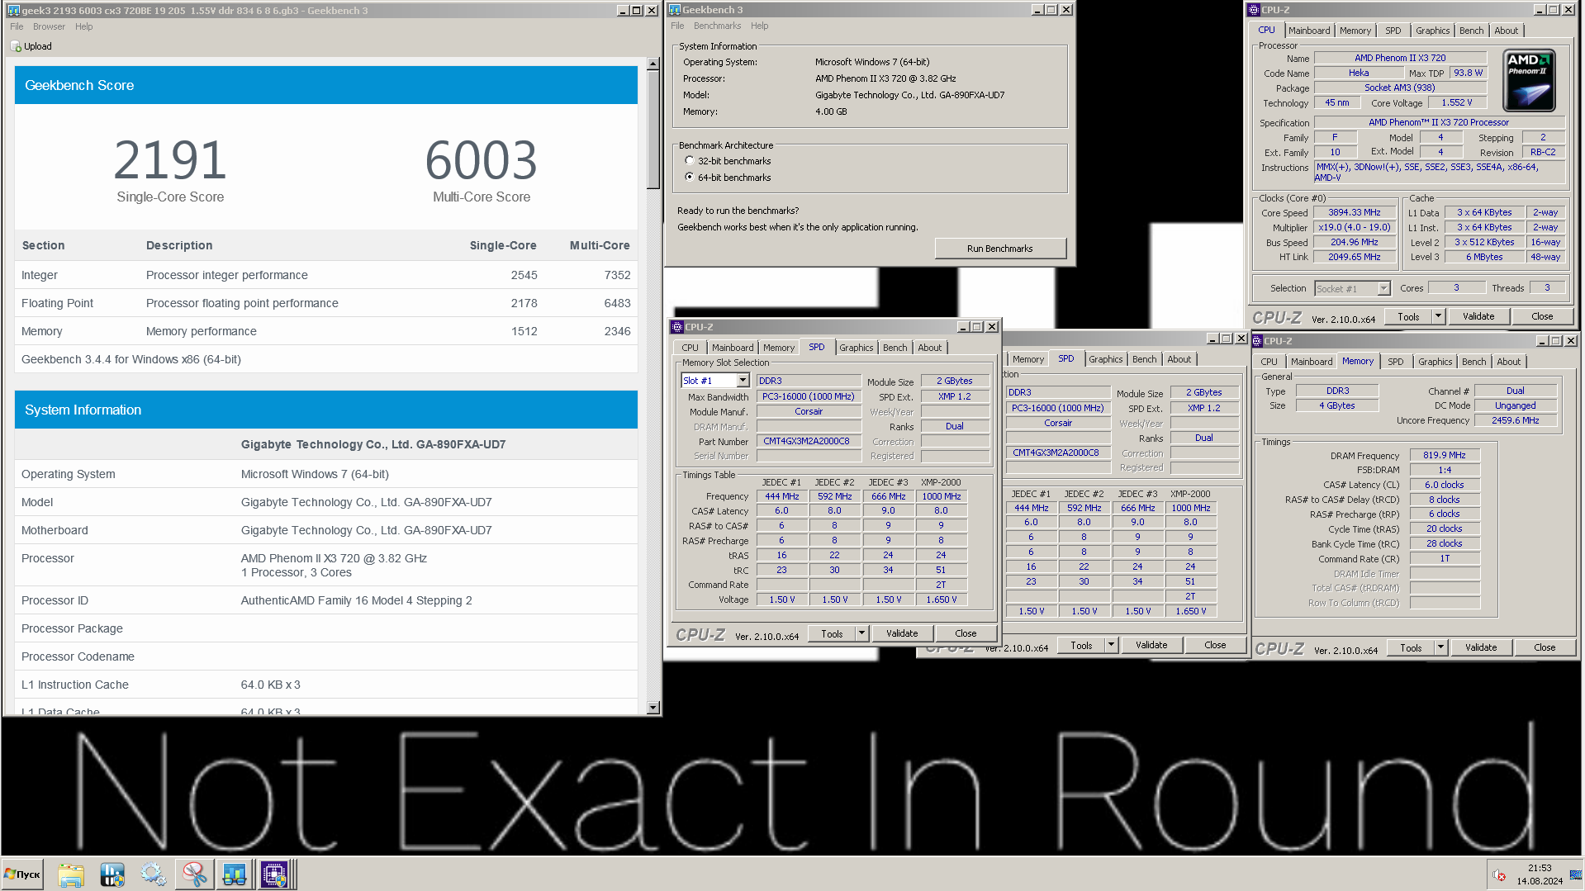The height and width of the screenshot is (891, 1585).
Task: Click the Memory CPU-Z window title icon
Action: 1257,341
